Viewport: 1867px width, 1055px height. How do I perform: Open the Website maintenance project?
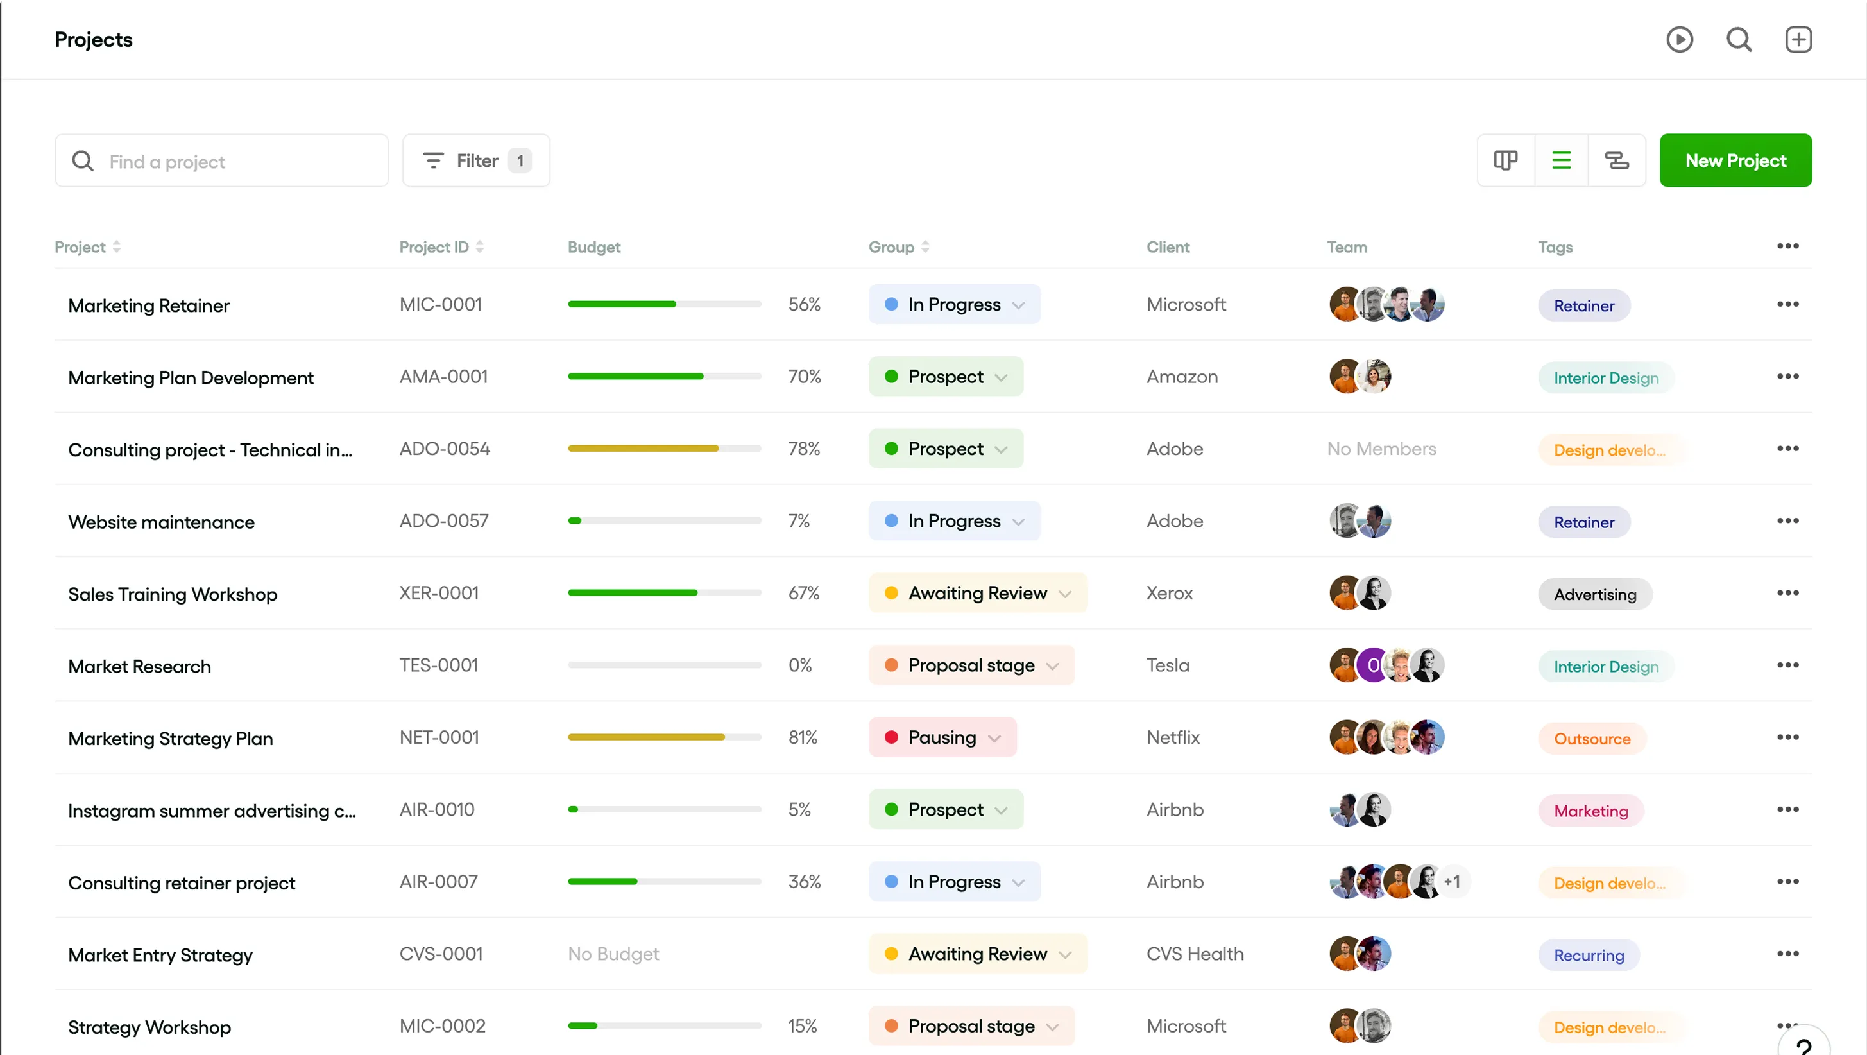coord(161,522)
